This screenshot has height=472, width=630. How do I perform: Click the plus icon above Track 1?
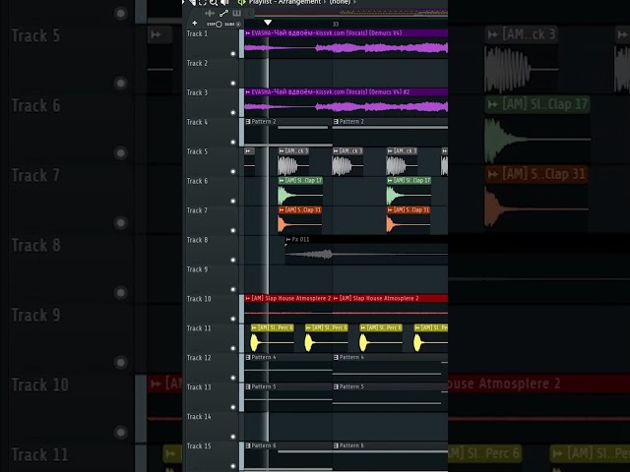195,24
